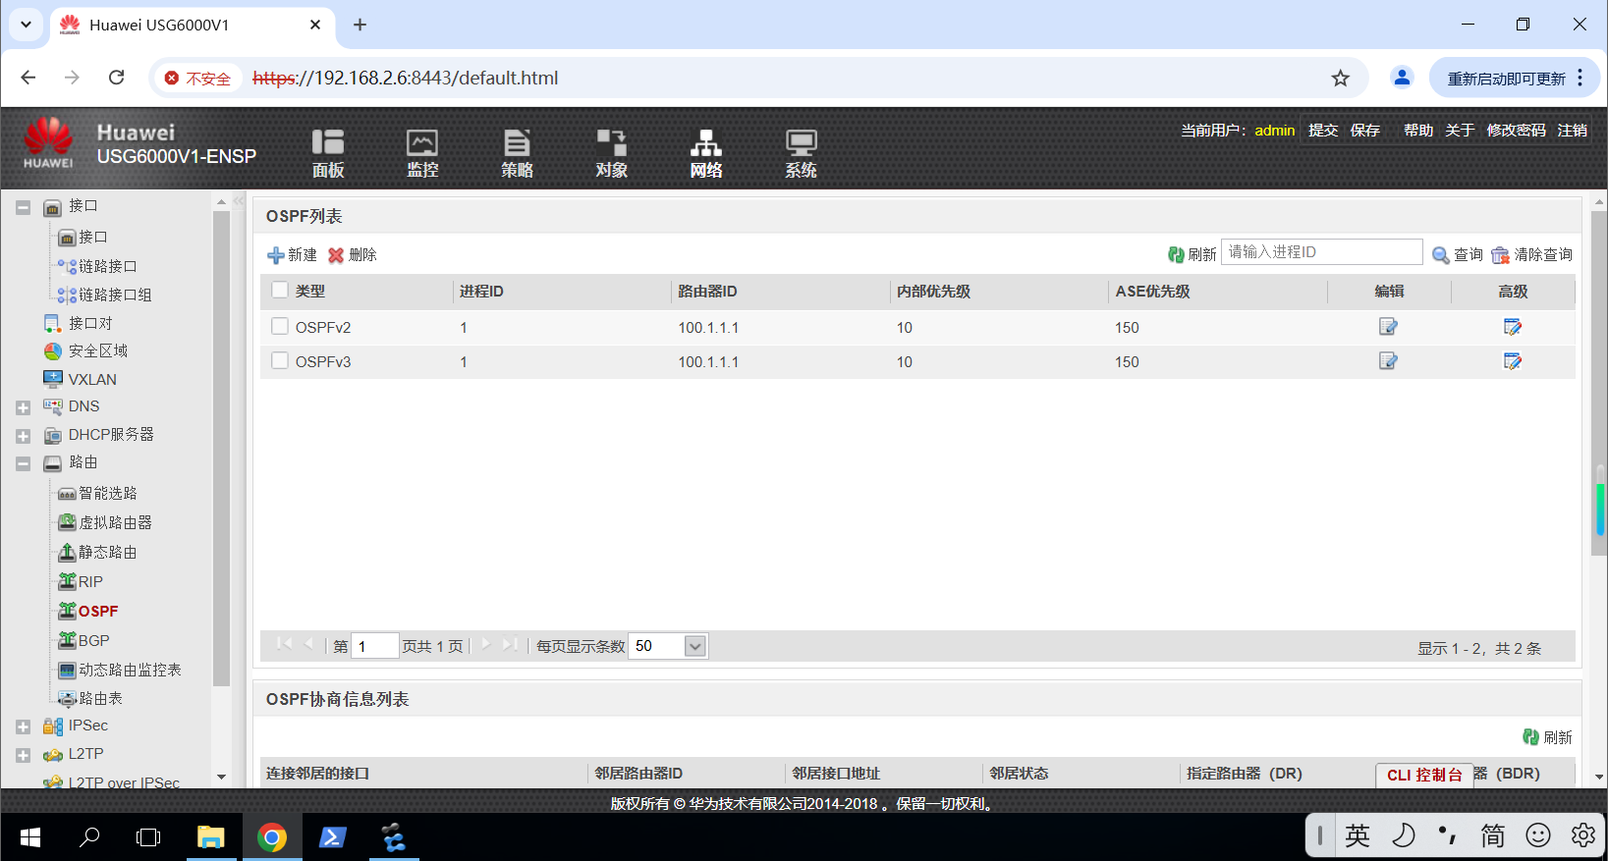Open BGP in sidebar
1608x861 pixels.
(x=93, y=641)
